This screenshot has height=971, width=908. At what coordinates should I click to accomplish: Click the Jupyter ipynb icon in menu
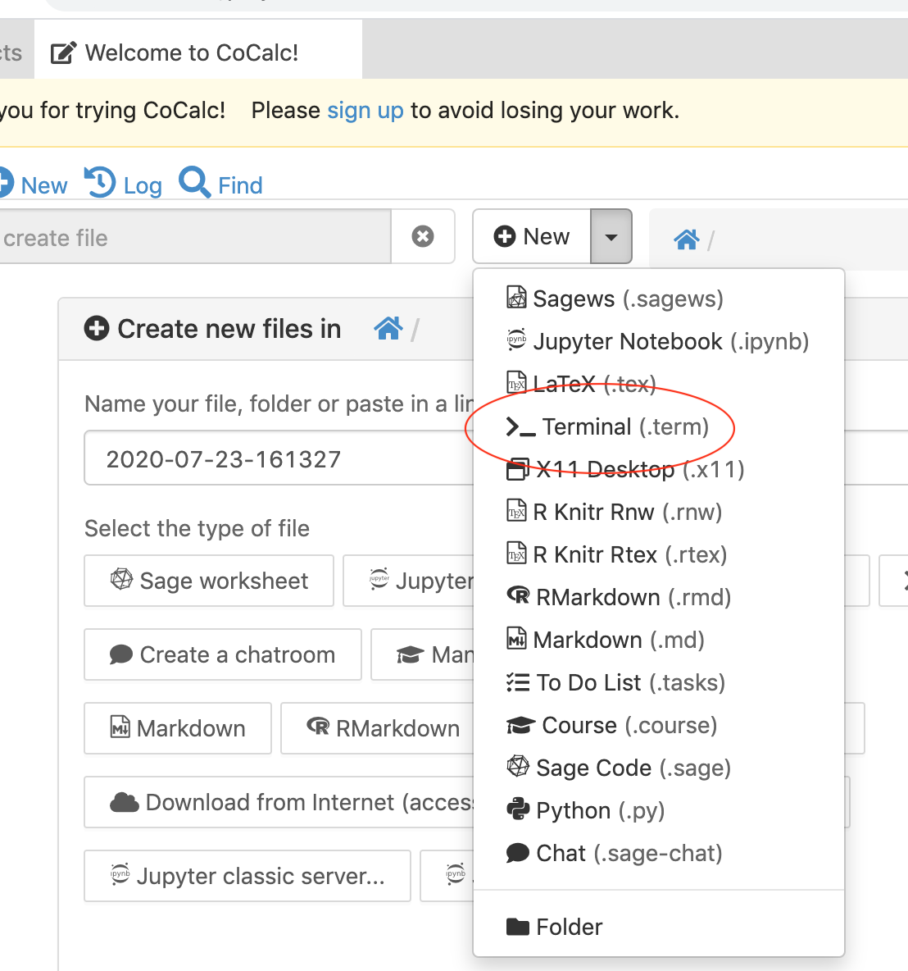(x=517, y=340)
